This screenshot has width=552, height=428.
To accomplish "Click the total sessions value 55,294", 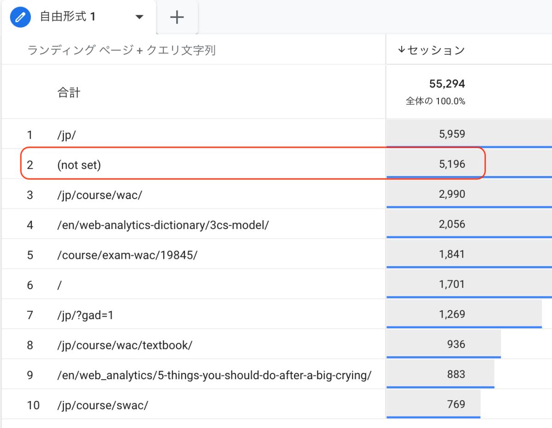I will click(x=447, y=84).
